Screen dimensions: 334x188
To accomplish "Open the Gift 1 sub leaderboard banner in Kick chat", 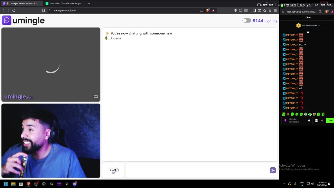I will point(308,25).
